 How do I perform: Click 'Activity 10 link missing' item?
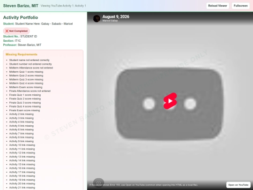click(x=22, y=145)
